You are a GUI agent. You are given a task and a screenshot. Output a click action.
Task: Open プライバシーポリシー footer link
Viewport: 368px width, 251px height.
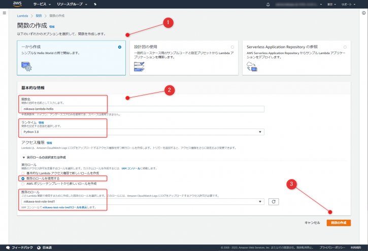[332, 247]
